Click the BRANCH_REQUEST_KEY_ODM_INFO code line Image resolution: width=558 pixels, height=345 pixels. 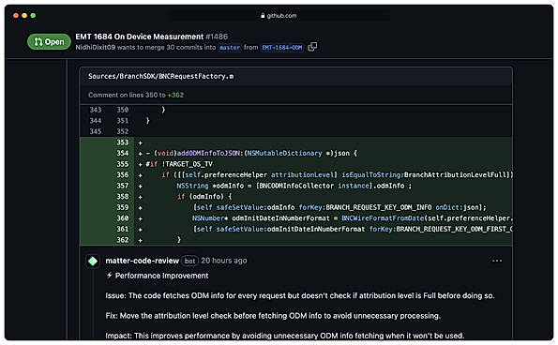point(339,207)
